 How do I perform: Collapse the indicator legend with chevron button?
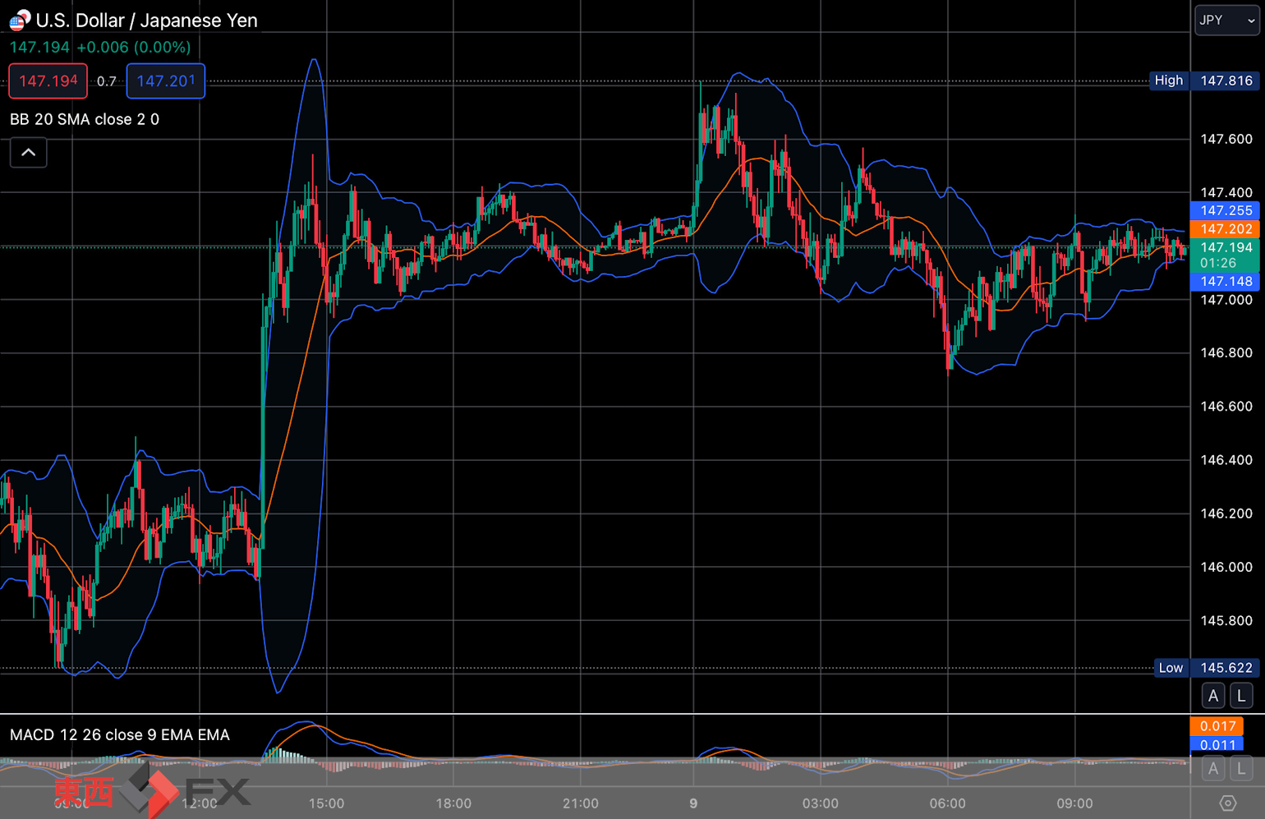point(28,152)
